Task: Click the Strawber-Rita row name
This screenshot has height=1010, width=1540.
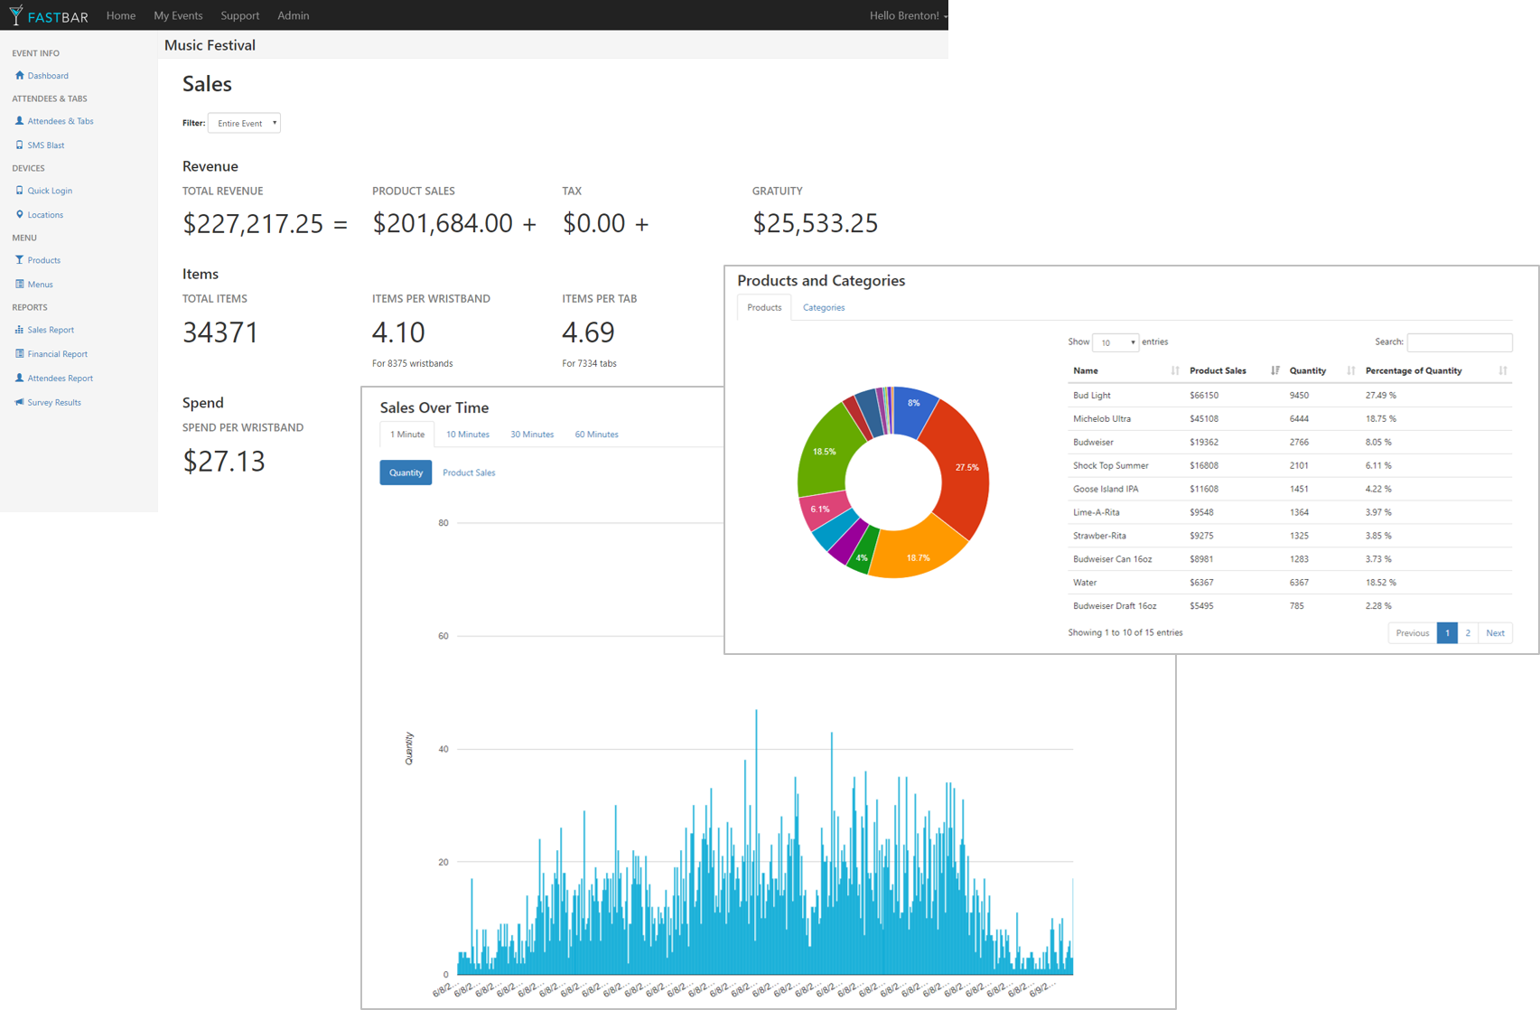Action: point(1100,537)
